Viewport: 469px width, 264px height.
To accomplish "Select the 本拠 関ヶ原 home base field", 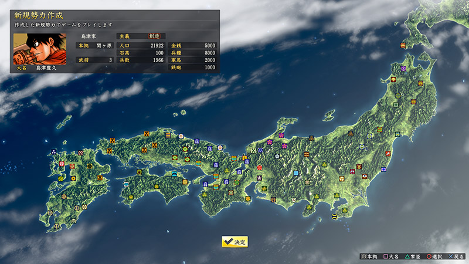I will [x=94, y=45].
